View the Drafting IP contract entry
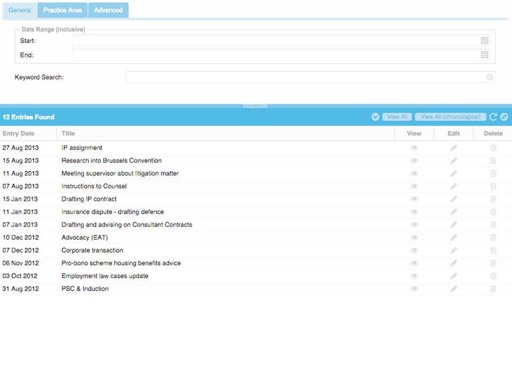 (414, 199)
